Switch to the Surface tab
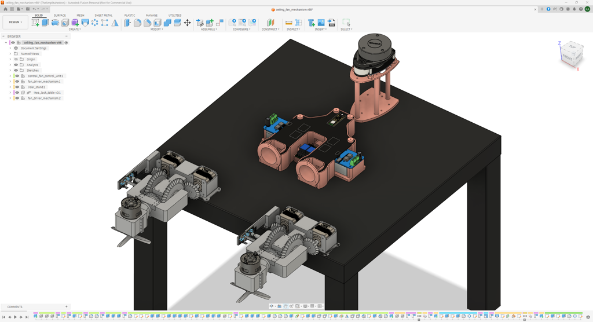The image size is (593, 322). pos(60,16)
